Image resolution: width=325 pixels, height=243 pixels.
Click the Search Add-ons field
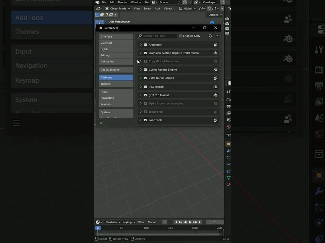point(157,36)
